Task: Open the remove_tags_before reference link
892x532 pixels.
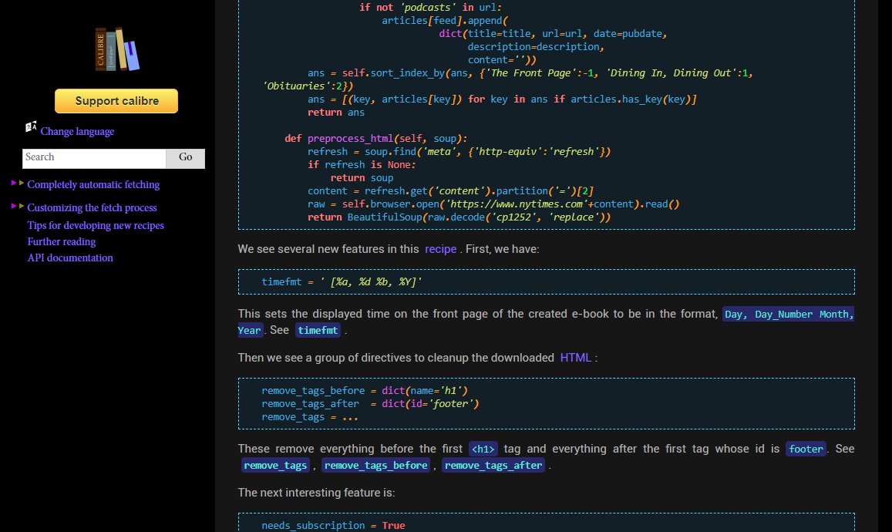Action: point(375,465)
